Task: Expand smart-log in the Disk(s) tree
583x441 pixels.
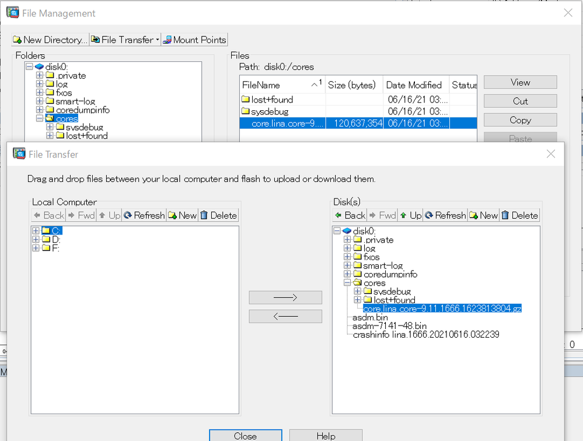Action: [347, 265]
